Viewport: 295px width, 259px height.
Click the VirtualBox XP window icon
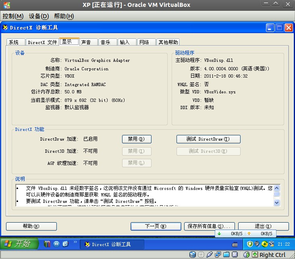tap(7, 5)
